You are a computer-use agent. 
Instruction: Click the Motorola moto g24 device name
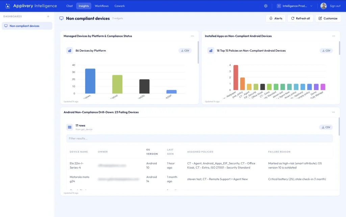(79, 179)
